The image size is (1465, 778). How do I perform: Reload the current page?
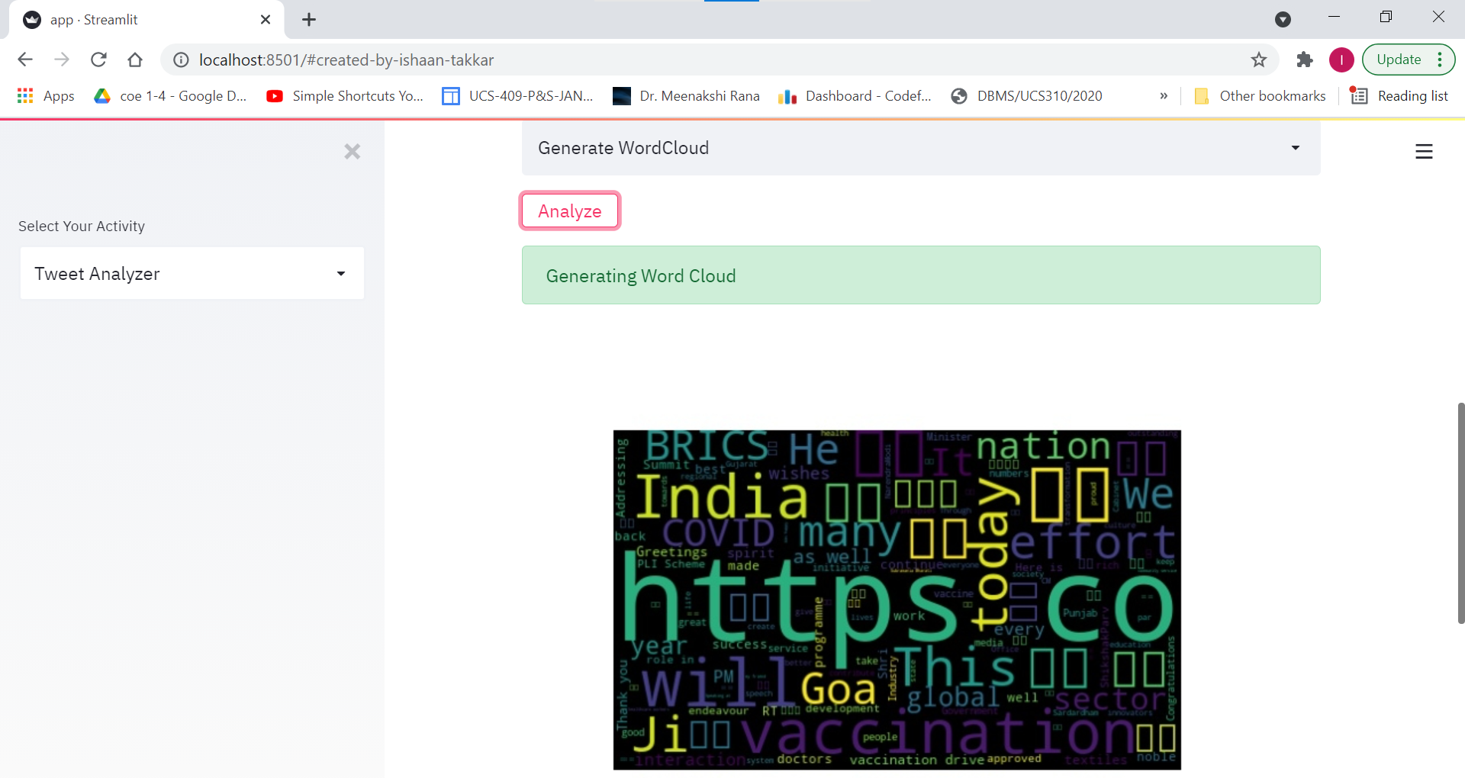pyautogui.click(x=98, y=59)
